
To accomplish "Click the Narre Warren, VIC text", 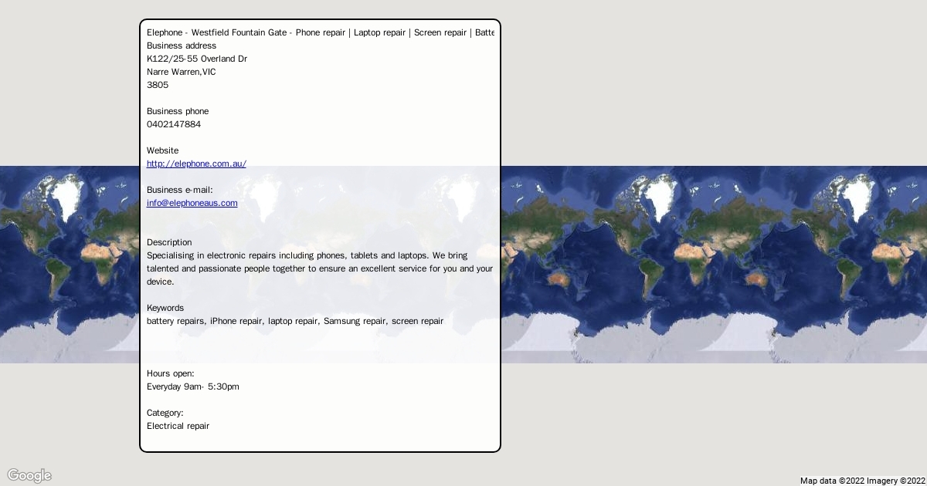I will click(x=182, y=72).
